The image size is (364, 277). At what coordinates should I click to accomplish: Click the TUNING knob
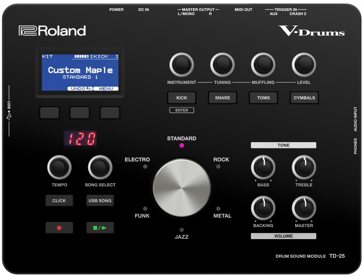pyautogui.click(x=222, y=65)
